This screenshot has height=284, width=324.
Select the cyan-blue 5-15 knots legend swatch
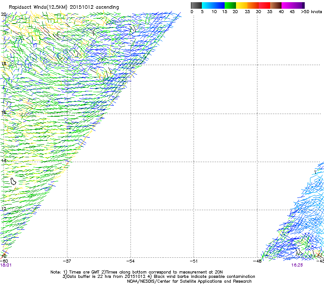click(213, 5)
